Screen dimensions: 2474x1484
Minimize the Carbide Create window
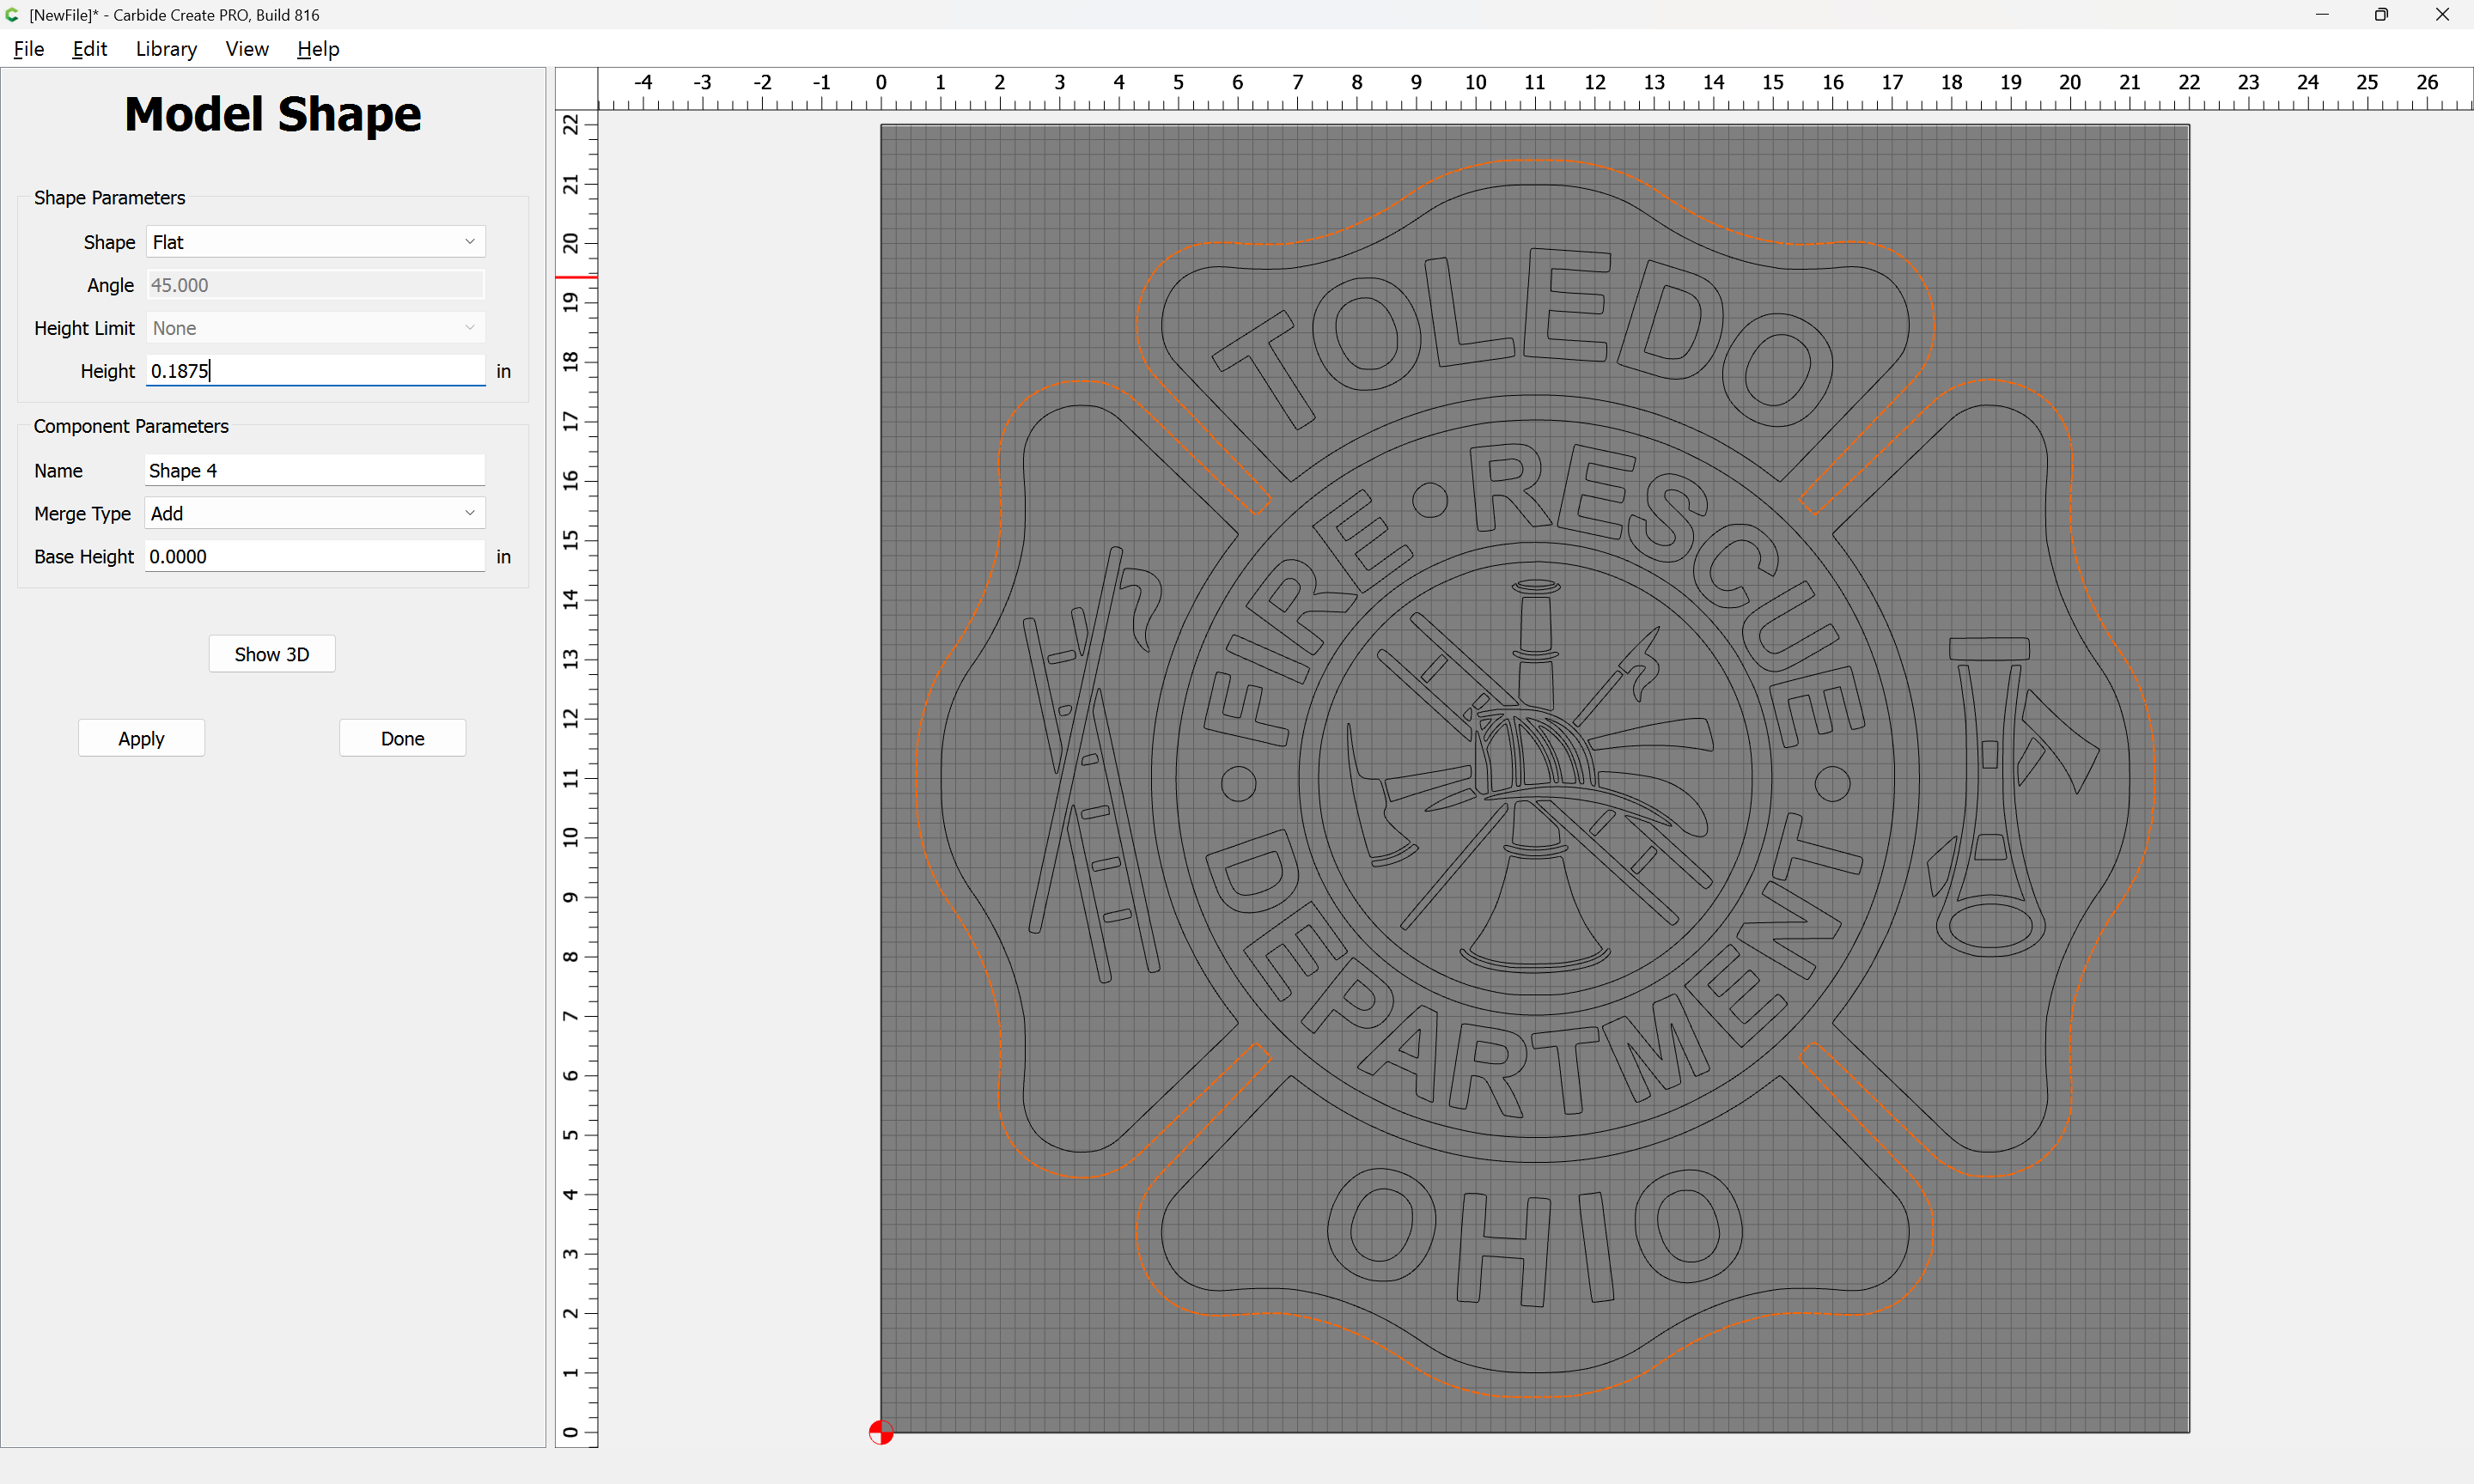click(2322, 15)
